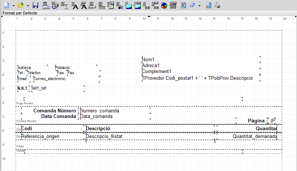The width and height of the screenshot is (297, 171).
Task: Select the Correu_electronic field
Action: pos(66,79)
